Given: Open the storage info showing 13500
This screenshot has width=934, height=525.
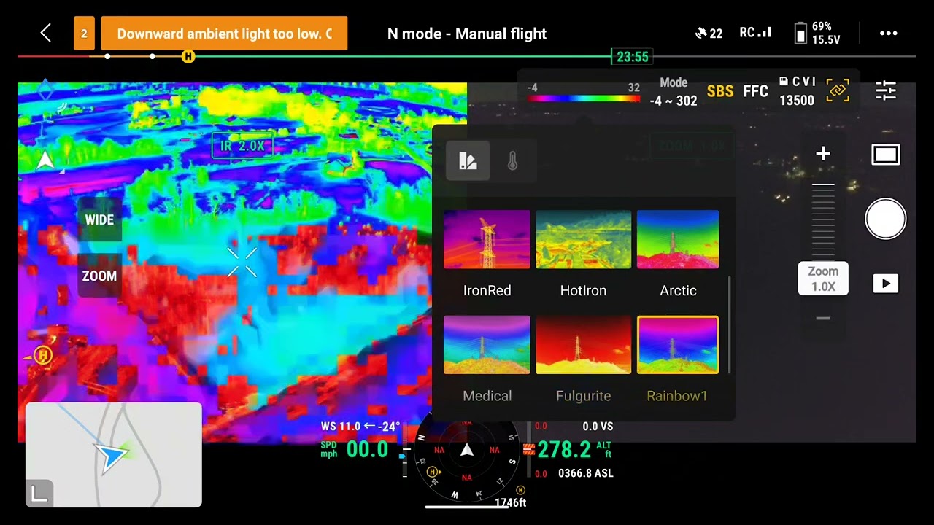Looking at the screenshot, I should point(797,92).
